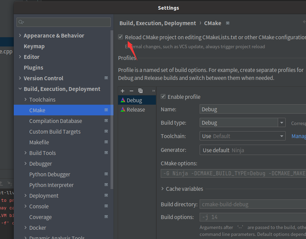Image resolution: width=306 pixels, height=239 pixels.
Task: Open the Build type dropdown
Action: tap(282, 123)
